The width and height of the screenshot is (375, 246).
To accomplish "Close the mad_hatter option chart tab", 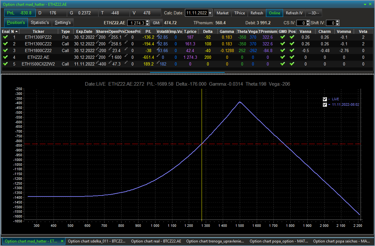I will coord(62,241).
